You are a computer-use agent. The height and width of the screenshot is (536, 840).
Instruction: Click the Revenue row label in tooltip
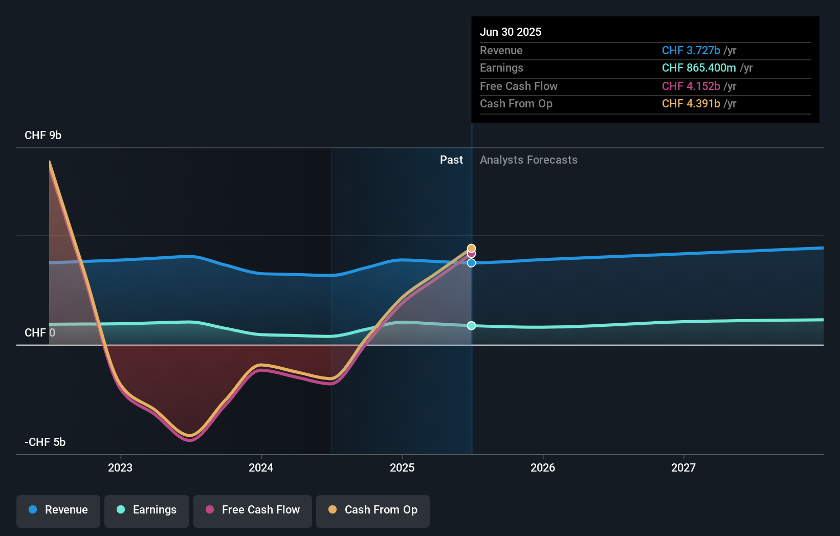pos(501,50)
